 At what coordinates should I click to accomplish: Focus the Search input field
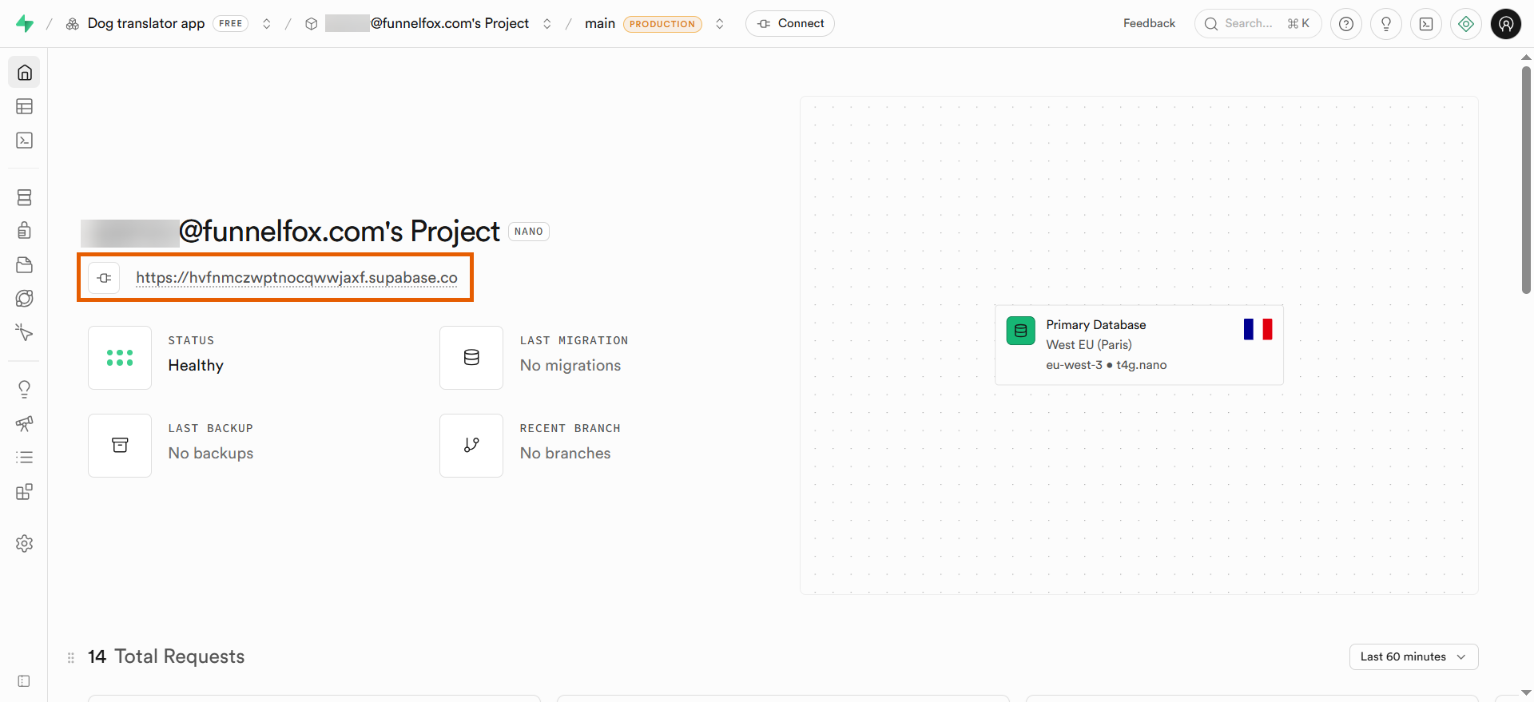pos(1258,24)
